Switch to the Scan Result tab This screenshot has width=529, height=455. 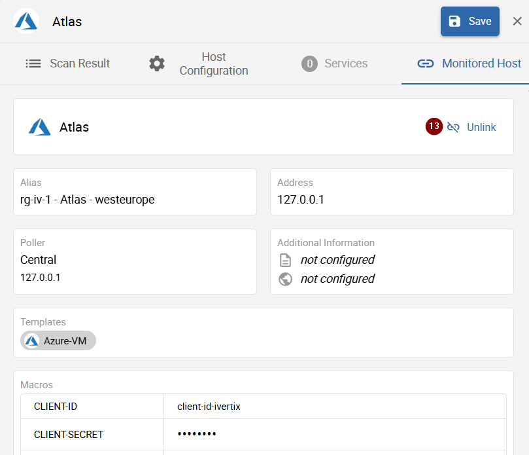68,64
